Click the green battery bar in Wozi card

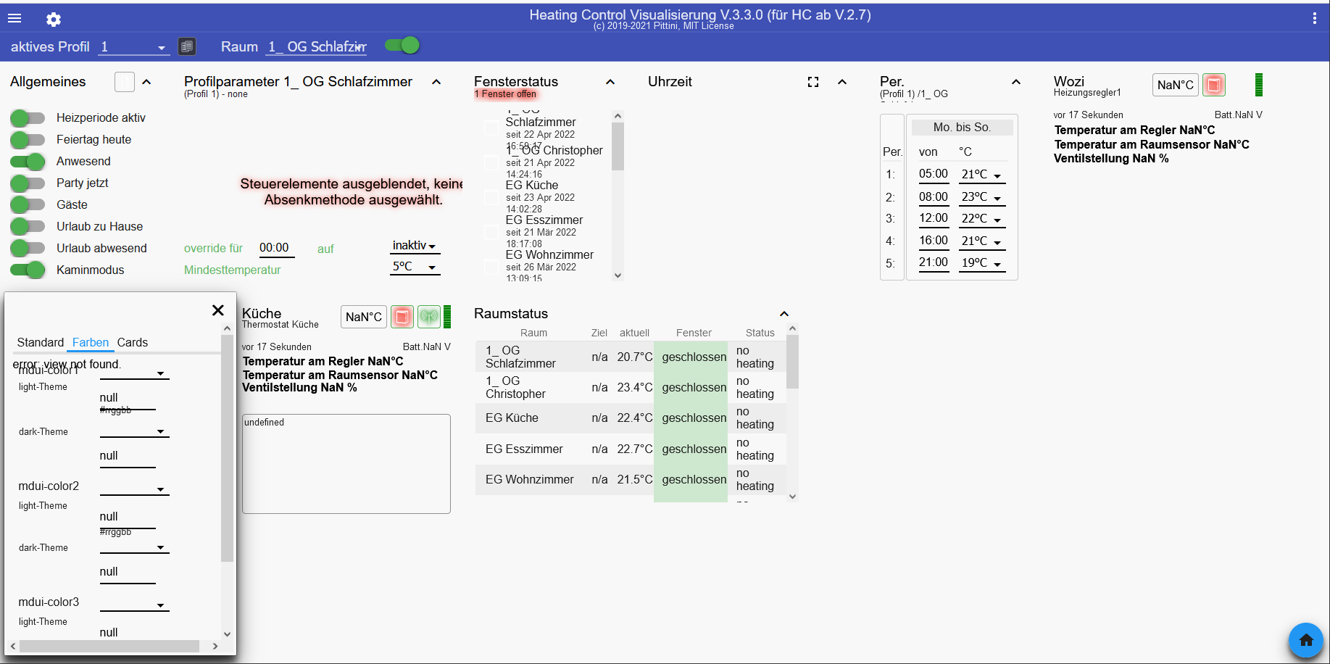(x=1259, y=85)
